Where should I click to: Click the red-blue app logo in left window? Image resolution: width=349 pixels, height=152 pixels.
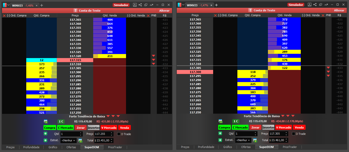5,5
